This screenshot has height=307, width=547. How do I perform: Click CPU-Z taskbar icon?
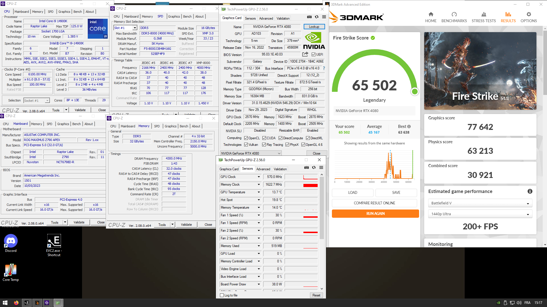[47, 303]
